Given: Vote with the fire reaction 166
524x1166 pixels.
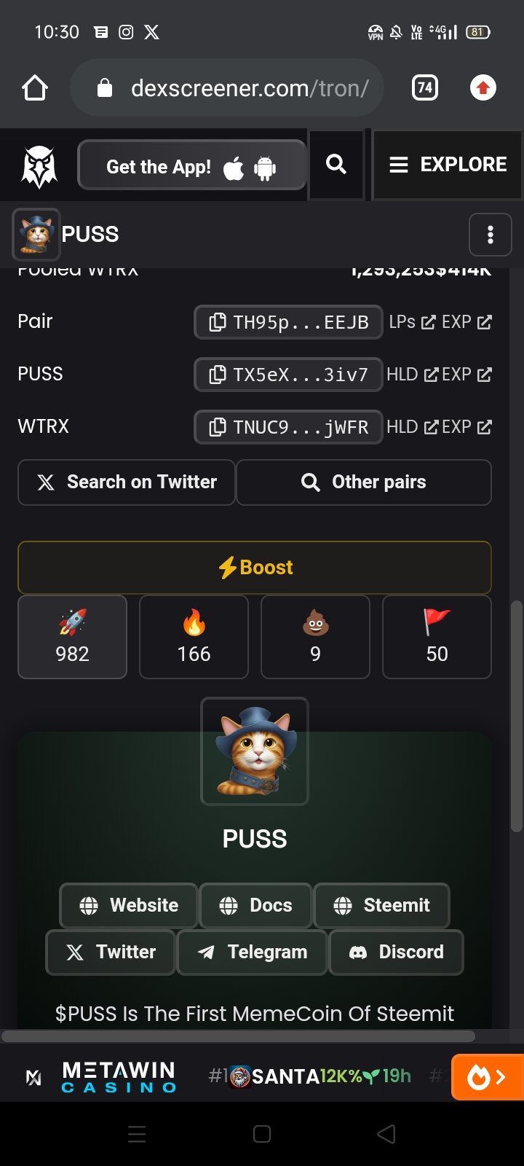Looking at the screenshot, I should tap(194, 637).
